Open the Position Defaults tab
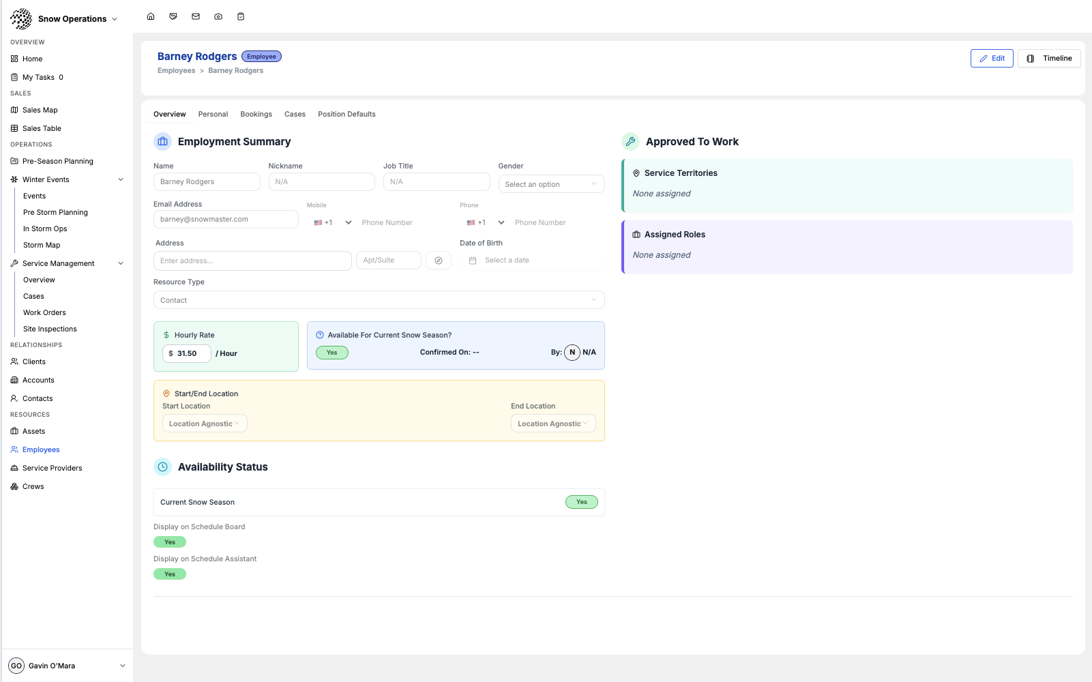This screenshot has height=682, width=1092. click(x=346, y=114)
